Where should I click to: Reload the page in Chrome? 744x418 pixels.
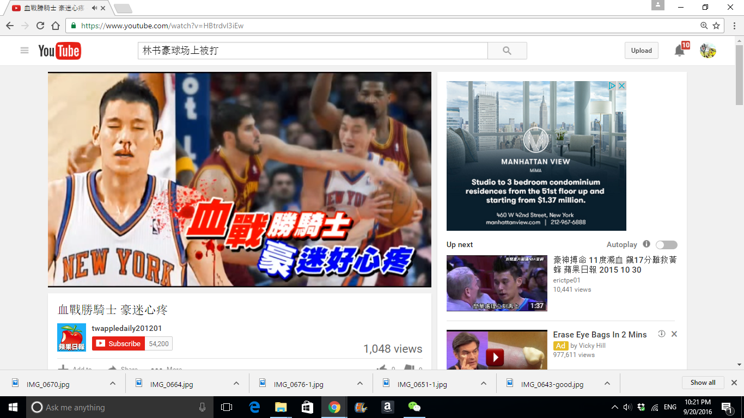(40, 26)
